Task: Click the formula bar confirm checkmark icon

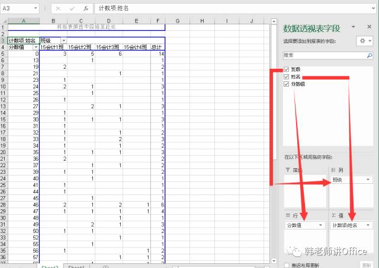Action: (x=72, y=9)
